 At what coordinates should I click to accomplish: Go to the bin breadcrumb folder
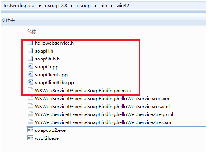[x=104, y=6]
